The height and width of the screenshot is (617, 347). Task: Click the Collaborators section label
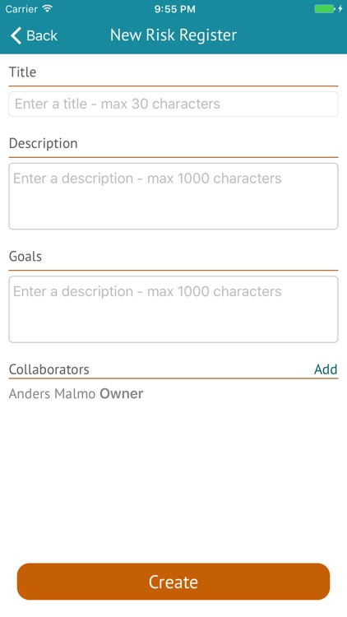pos(49,369)
